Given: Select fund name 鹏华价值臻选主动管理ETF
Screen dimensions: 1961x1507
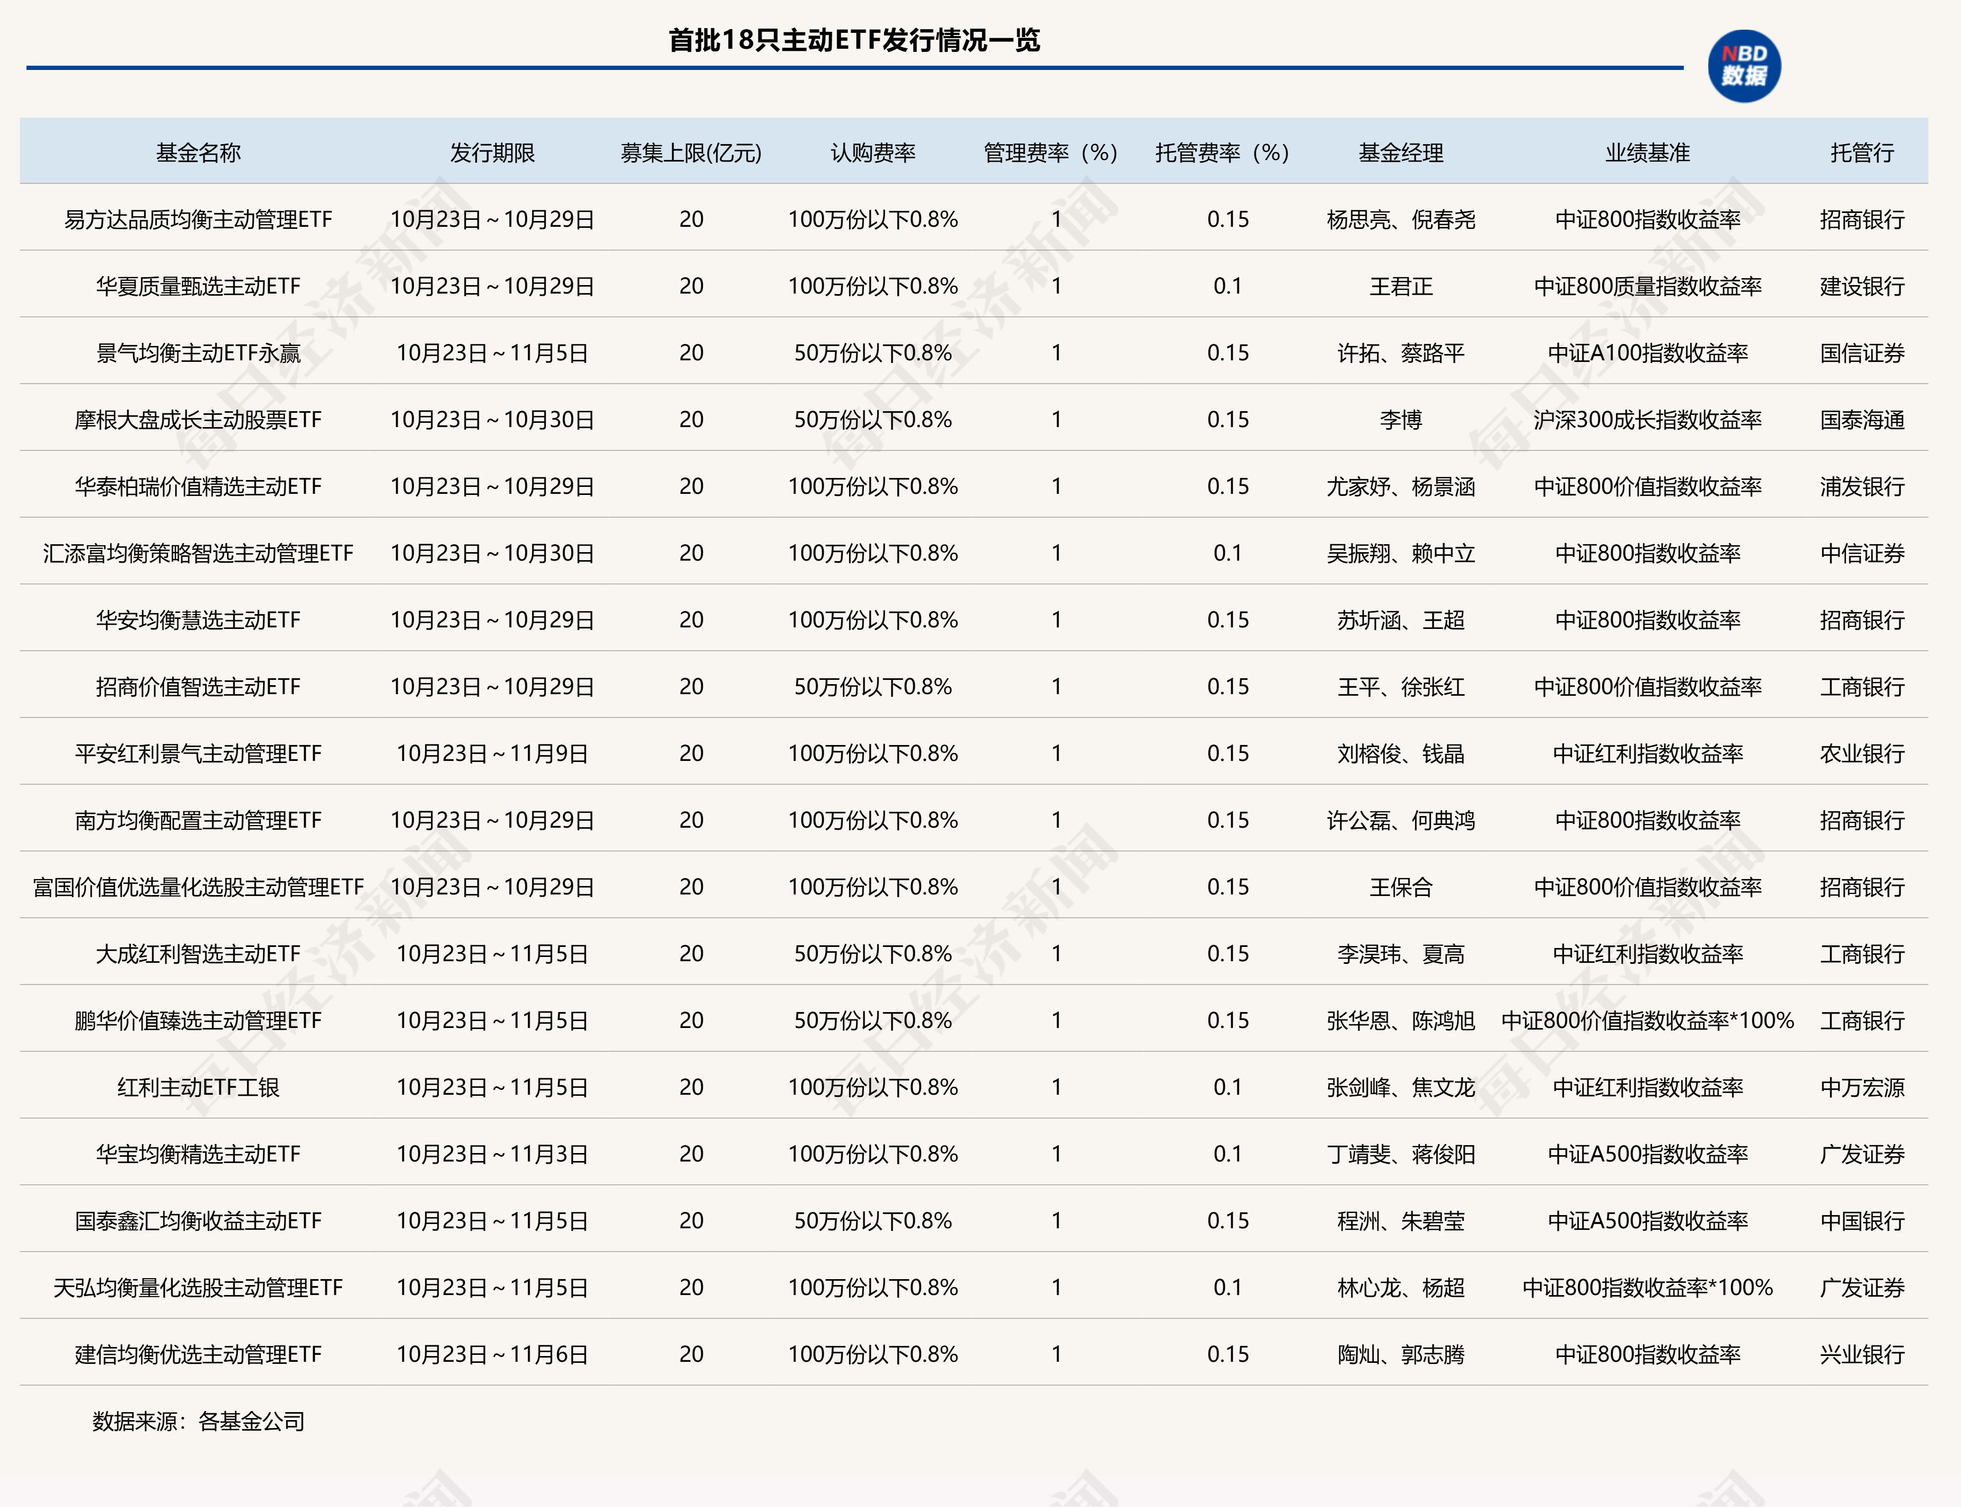Looking at the screenshot, I should tap(198, 1021).
